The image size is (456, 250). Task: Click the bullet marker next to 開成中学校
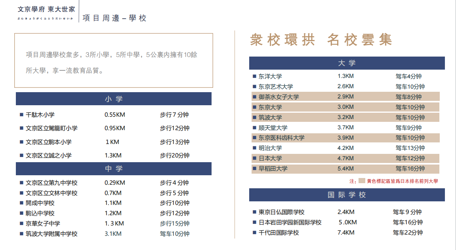(21, 203)
